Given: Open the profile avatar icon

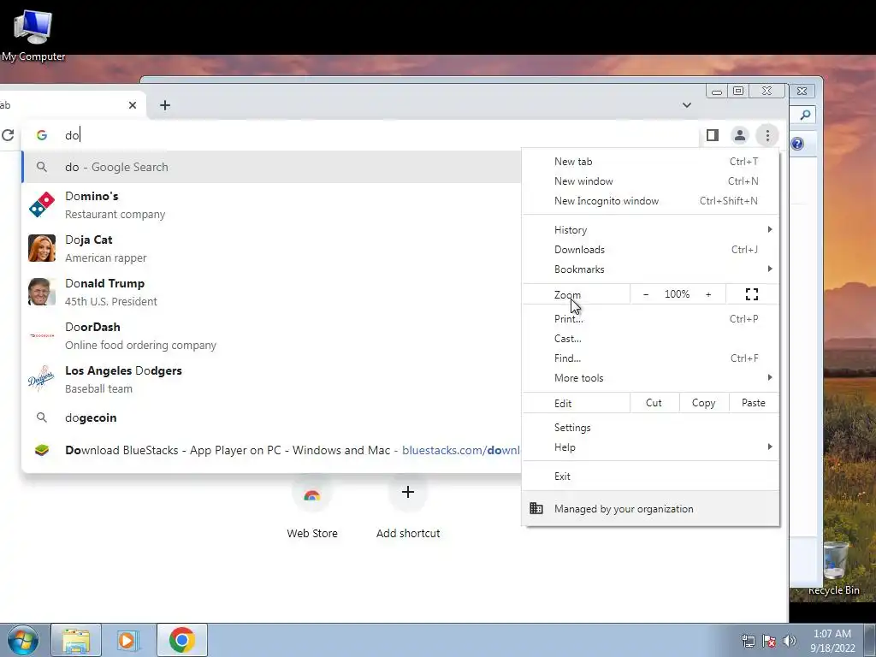Looking at the screenshot, I should pos(740,135).
